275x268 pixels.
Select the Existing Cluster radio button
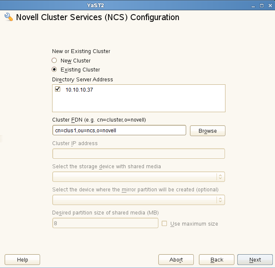54,69
